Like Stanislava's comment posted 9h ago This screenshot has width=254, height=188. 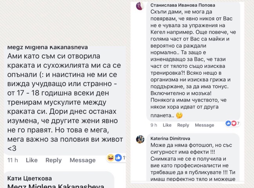pos(167,125)
